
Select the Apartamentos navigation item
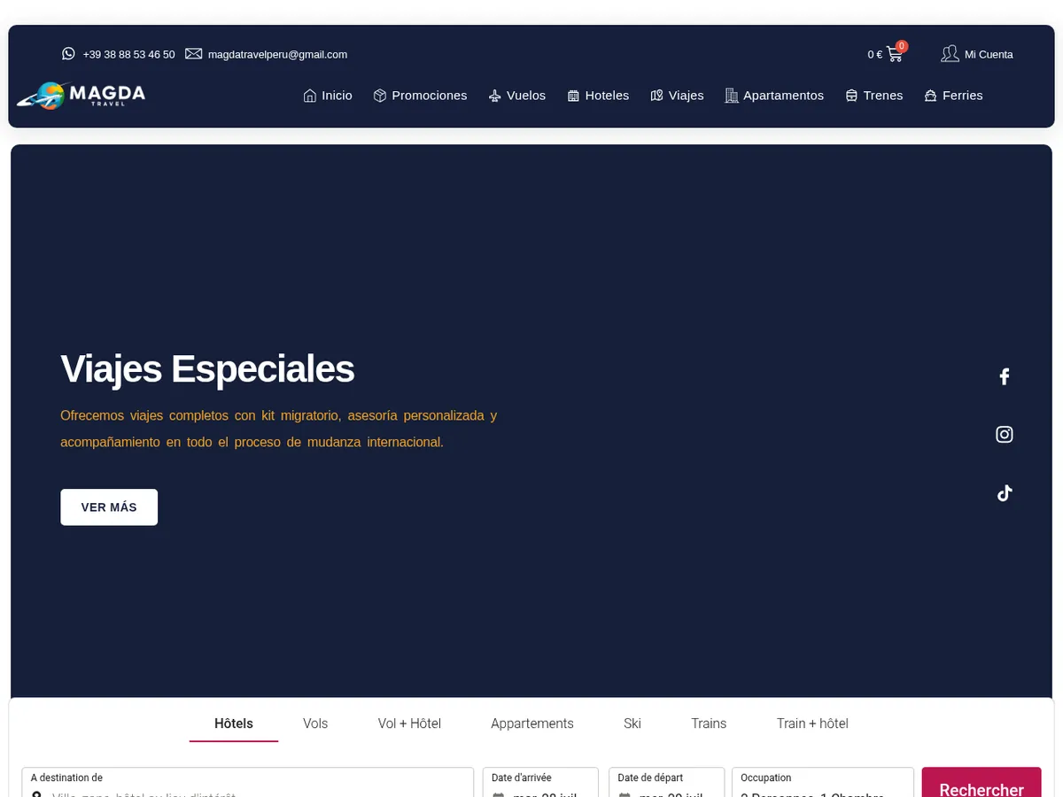[774, 96]
